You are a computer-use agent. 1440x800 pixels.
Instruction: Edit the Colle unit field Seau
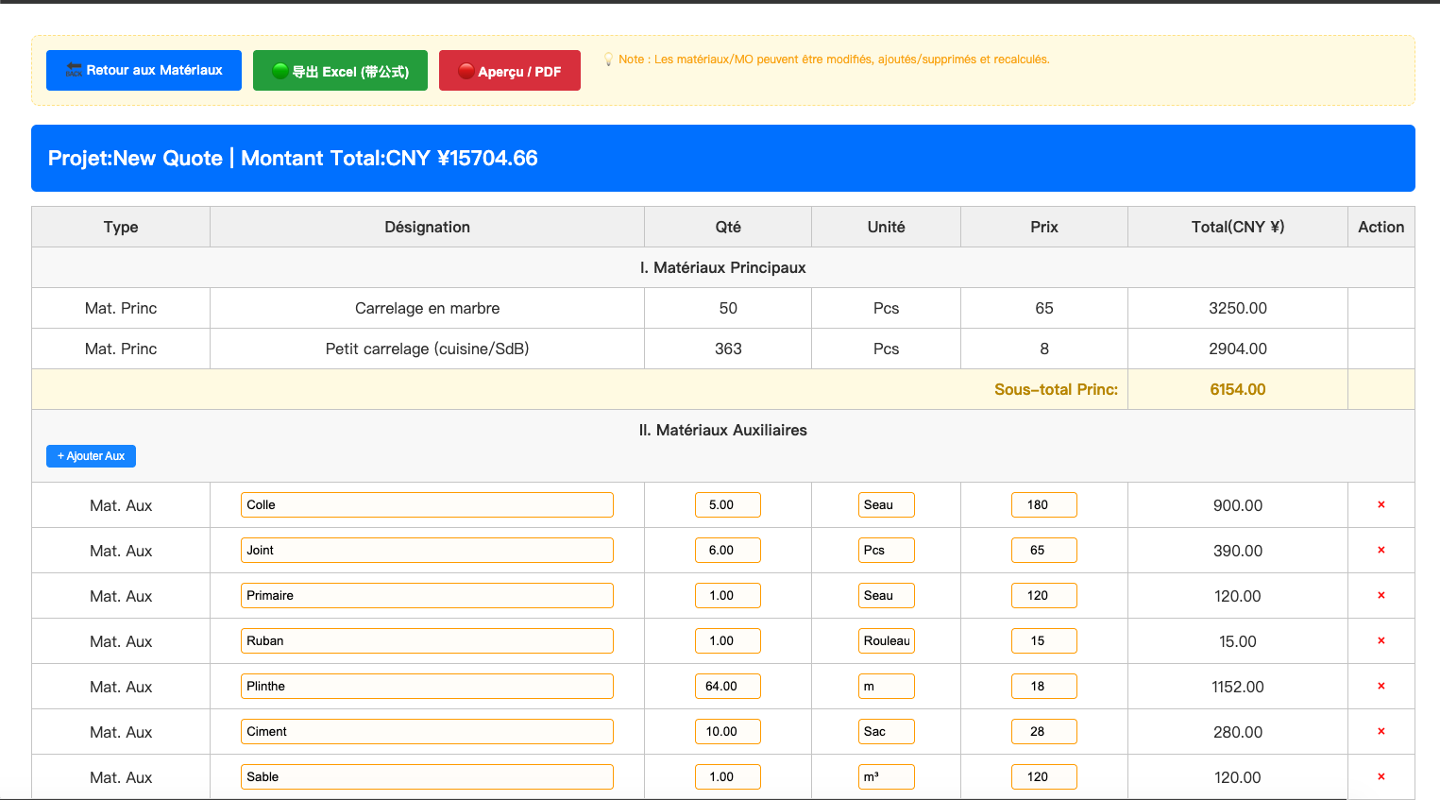click(887, 505)
